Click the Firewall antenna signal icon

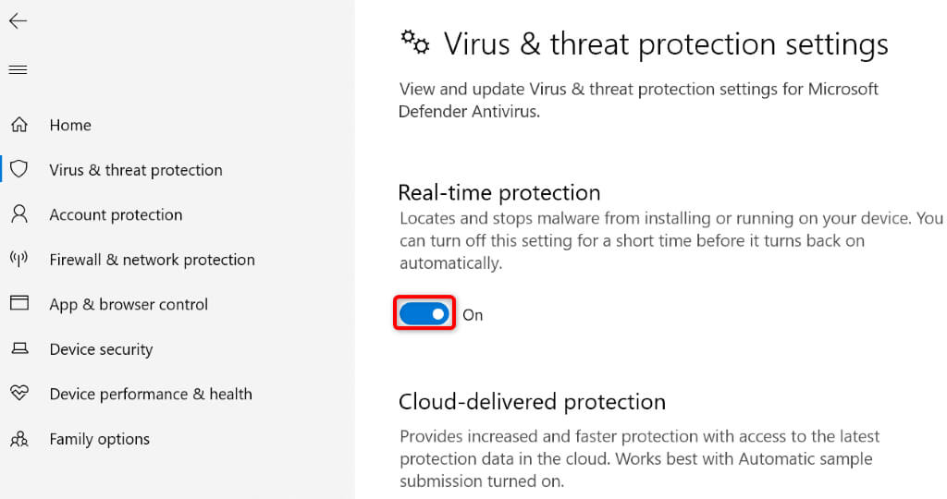[18, 260]
